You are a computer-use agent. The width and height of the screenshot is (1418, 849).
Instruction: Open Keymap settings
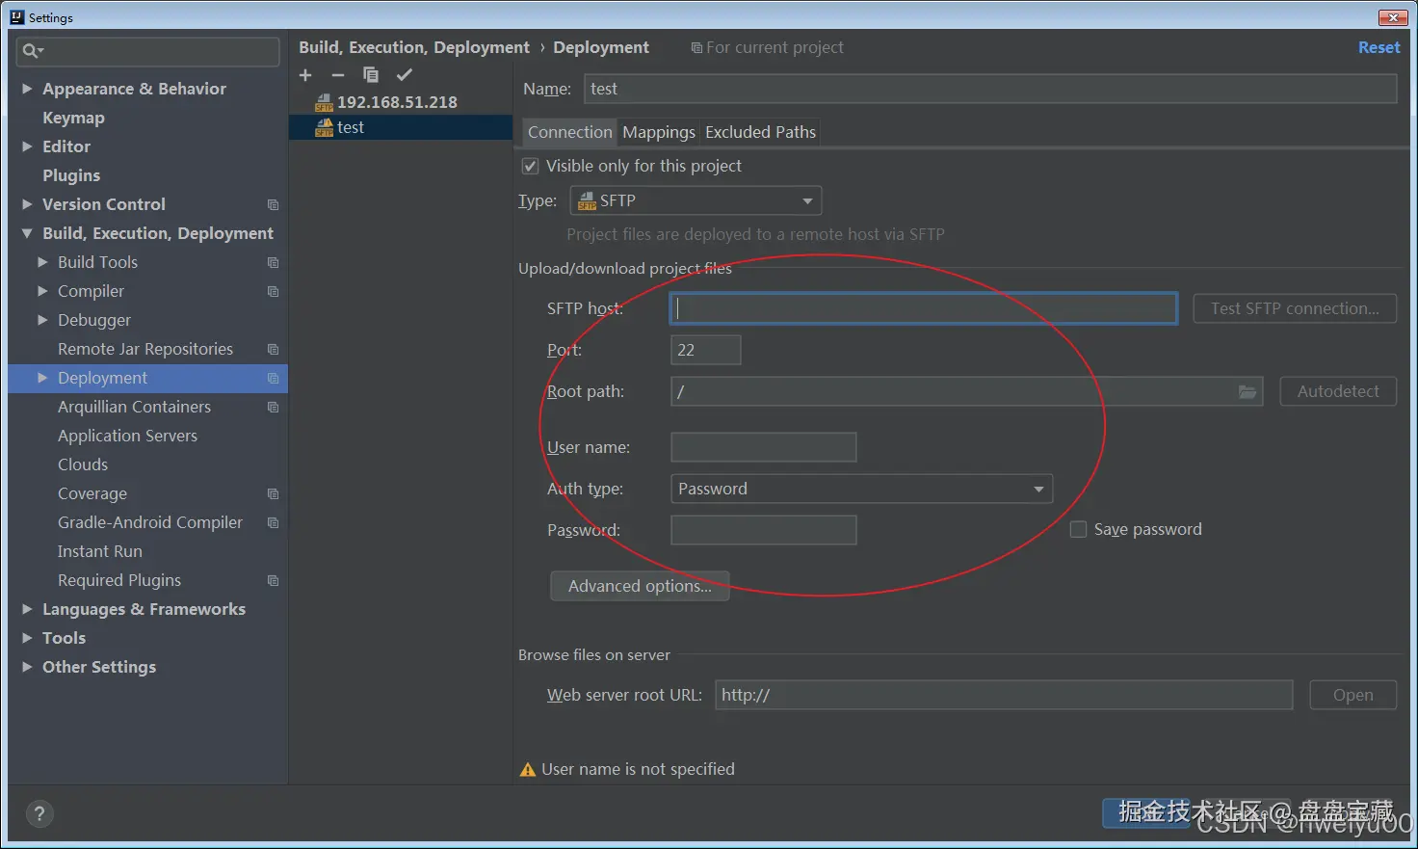(x=73, y=118)
